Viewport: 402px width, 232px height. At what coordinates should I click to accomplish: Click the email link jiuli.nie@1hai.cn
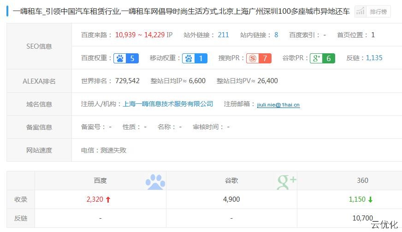278,105
